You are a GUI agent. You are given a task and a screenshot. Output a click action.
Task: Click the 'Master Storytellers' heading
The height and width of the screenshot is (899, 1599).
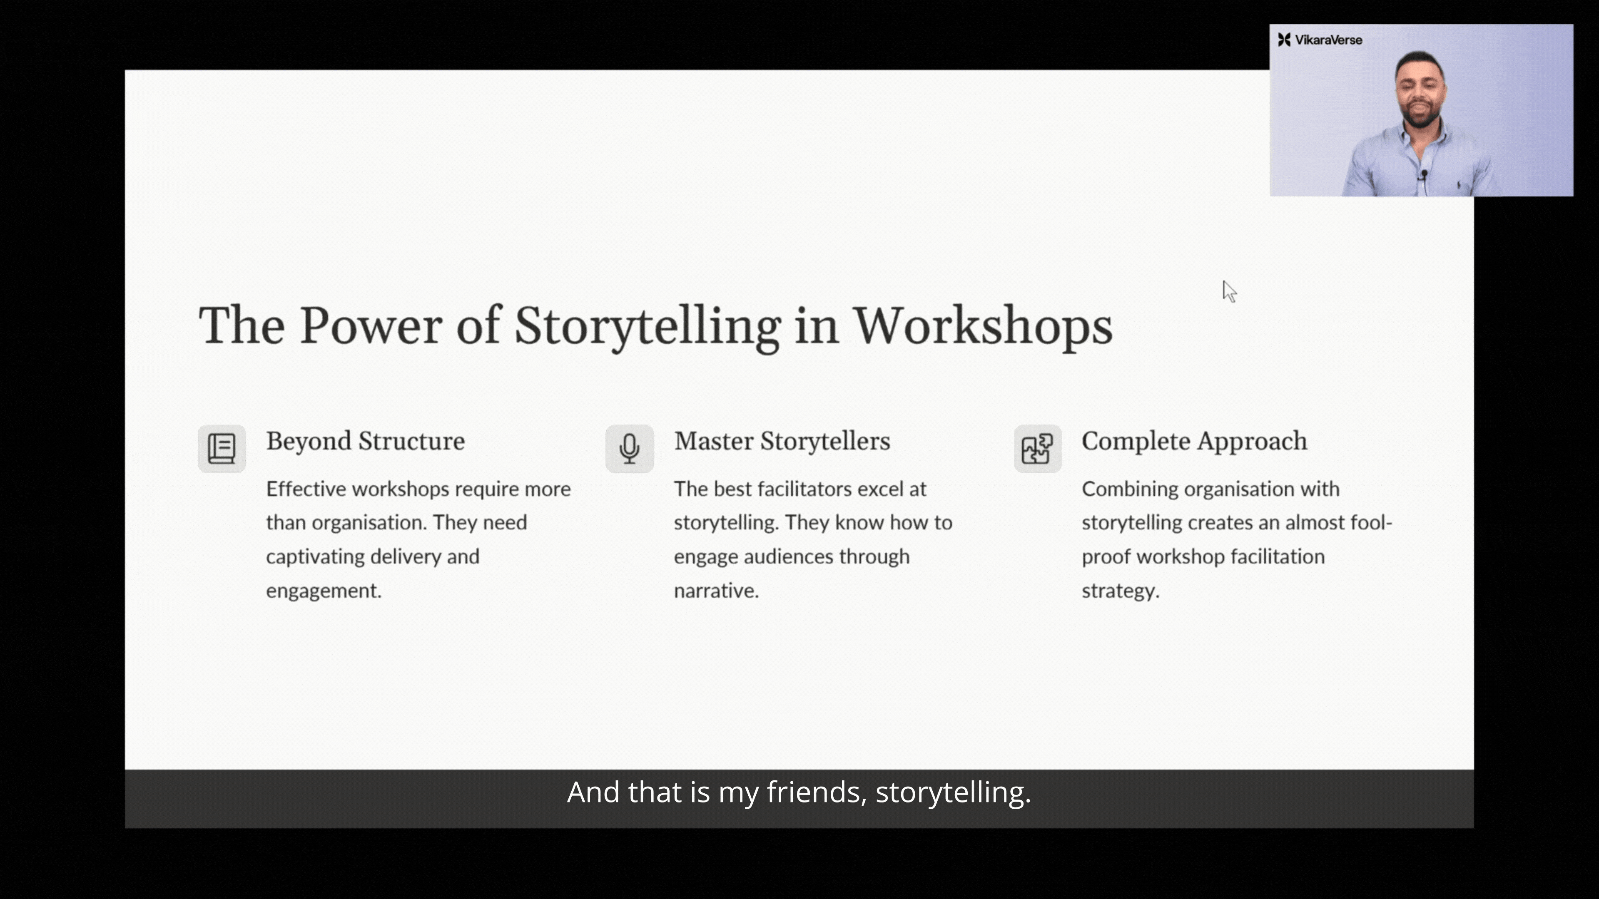(782, 441)
